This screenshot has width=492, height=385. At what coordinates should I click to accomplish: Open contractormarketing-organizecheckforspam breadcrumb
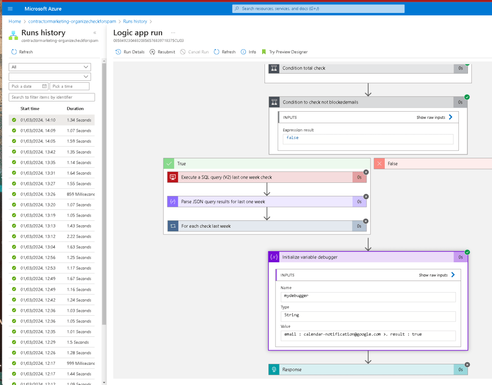72,21
